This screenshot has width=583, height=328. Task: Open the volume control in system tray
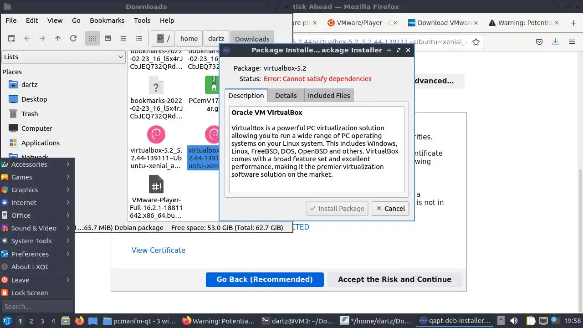[514, 321]
